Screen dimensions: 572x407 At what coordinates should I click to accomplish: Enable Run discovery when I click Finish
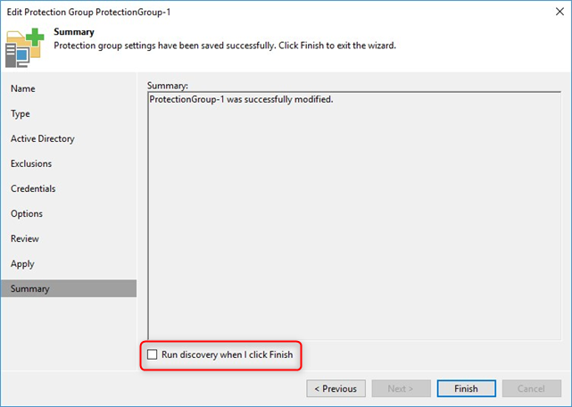[152, 355]
